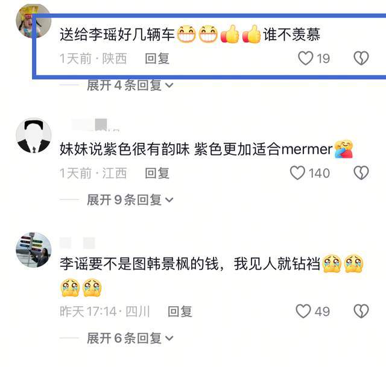Like the Sichuan comment with 49 likes
386x367 pixels.
(x=303, y=312)
